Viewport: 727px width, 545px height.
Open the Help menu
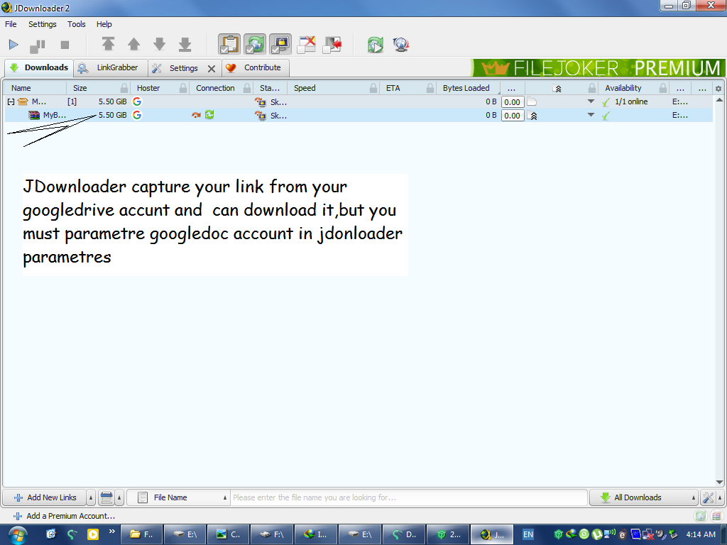(x=104, y=24)
